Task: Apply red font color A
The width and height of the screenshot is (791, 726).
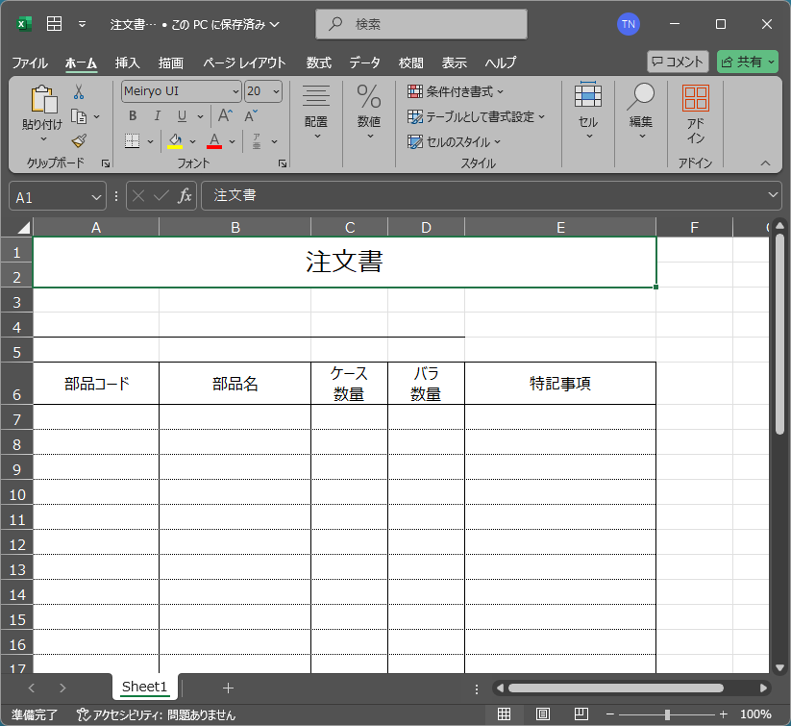Action: (x=214, y=141)
